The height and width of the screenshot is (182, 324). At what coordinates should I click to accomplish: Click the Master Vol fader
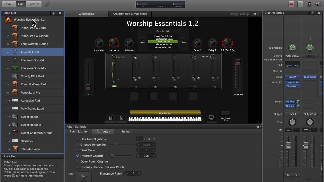[x=238, y=63]
